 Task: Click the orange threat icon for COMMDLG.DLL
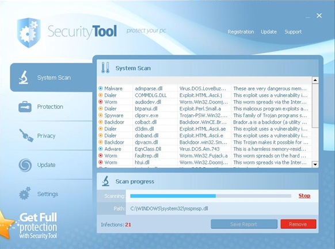[x=100, y=95]
